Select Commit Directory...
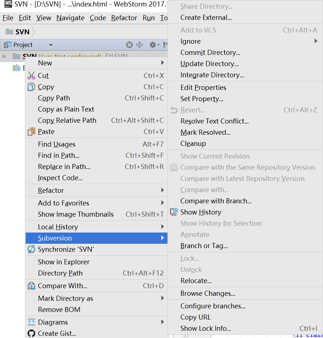The height and width of the screenshot is (338, 323). (245, 53)
